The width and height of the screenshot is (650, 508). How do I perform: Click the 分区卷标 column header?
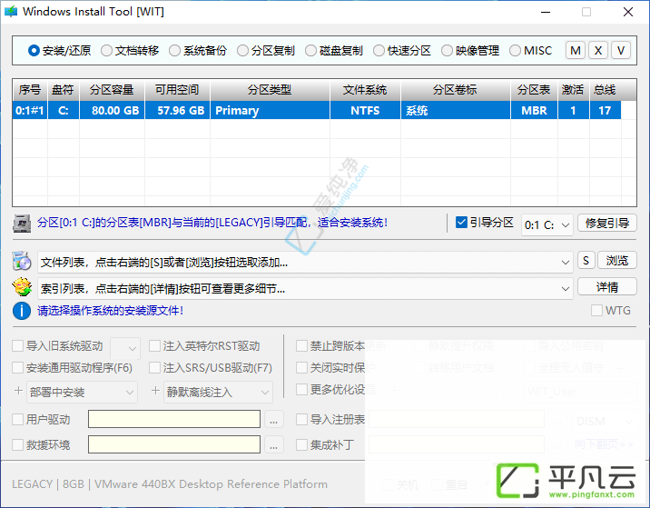pyautogui.click(x=455, y=90)
